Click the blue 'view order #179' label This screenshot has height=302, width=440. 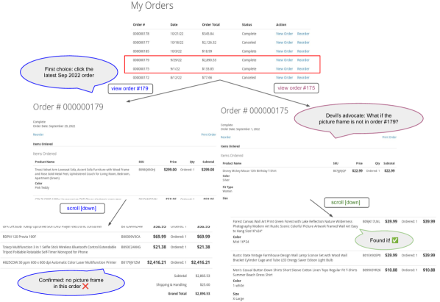pos(130,88)
